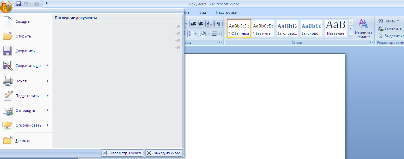Toggle the show paragraph marks ¶ button

[218, 24]
